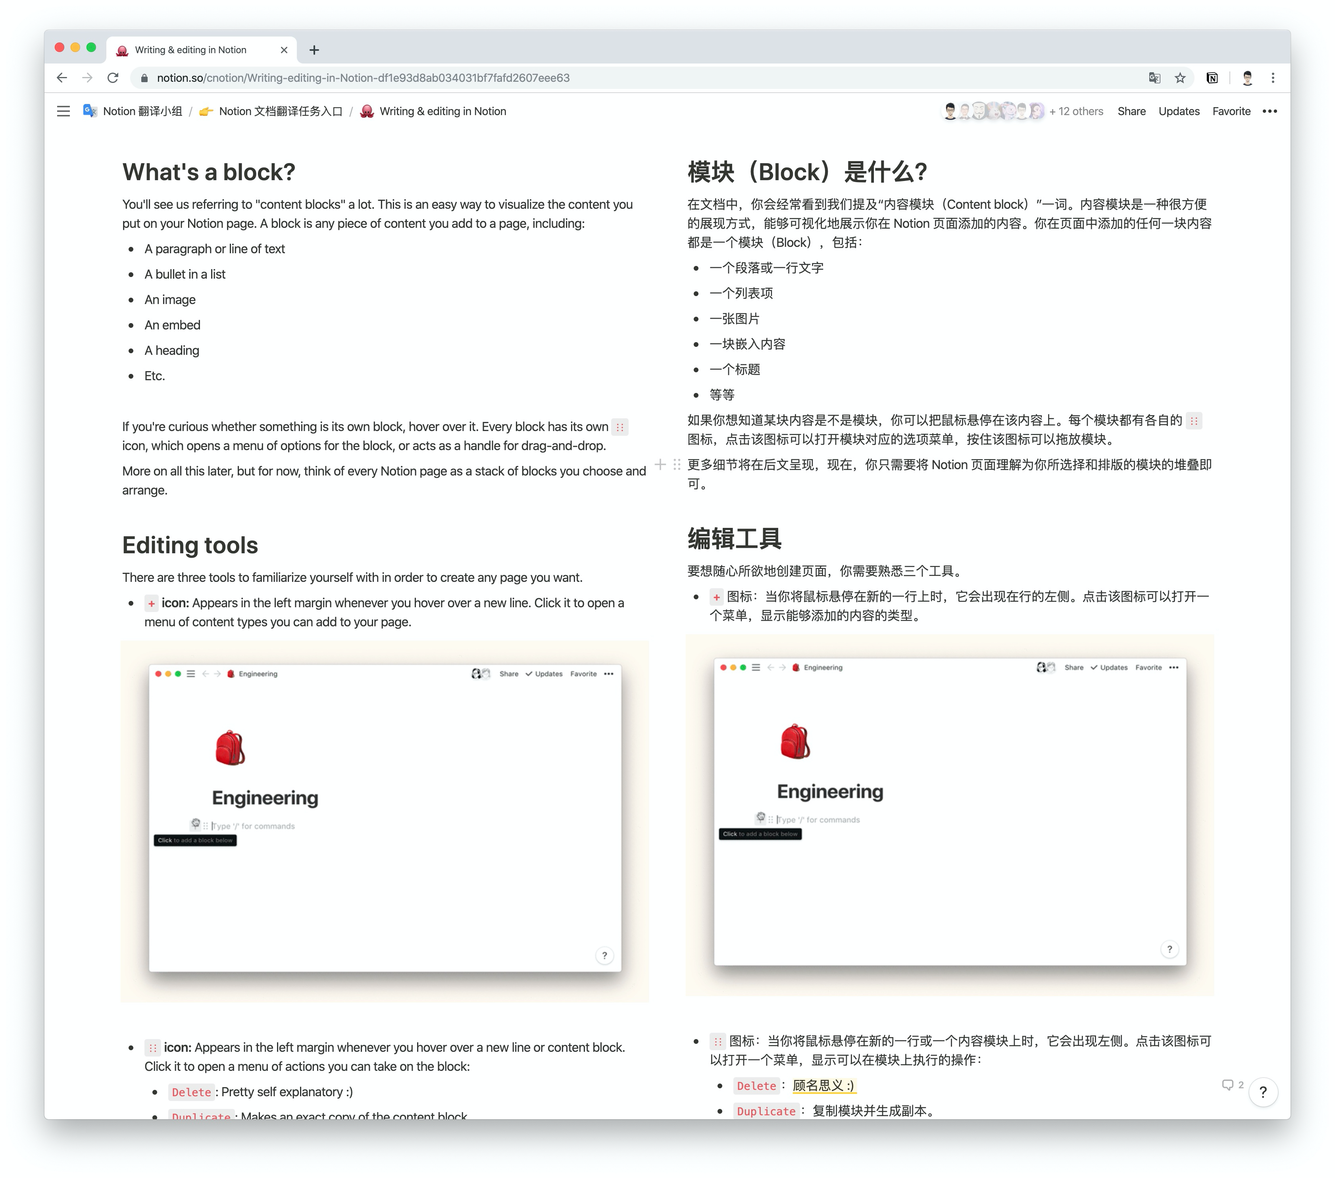The image size is (1335, 1178).
Task: Click bullet text Etc.
Action: 155,376
